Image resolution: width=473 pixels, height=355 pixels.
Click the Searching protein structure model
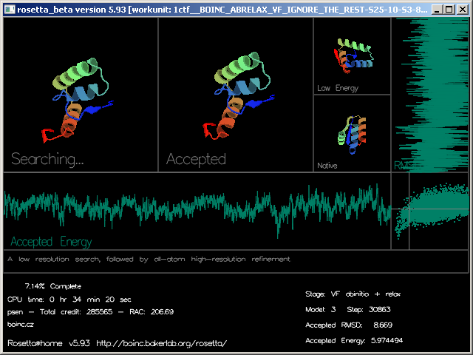tap(79, 99)
